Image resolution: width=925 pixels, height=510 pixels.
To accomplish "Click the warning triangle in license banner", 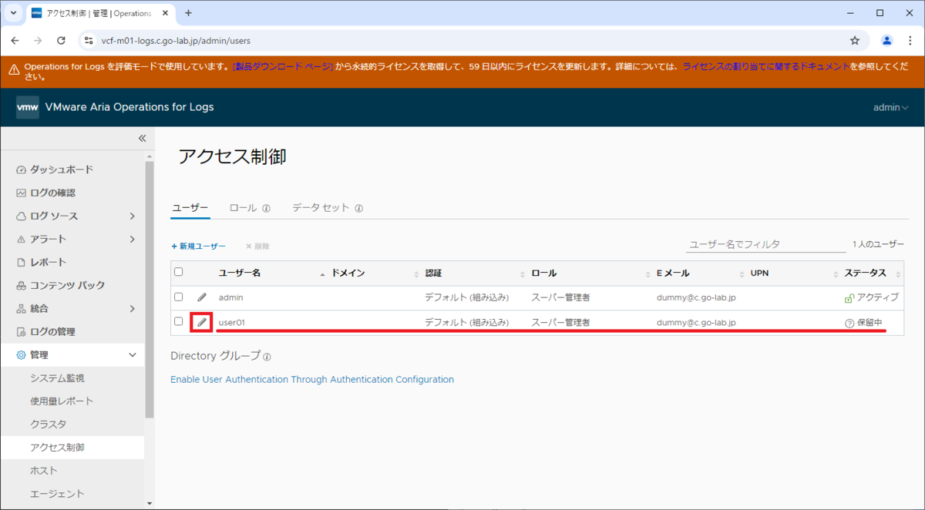I will (14, 69).
